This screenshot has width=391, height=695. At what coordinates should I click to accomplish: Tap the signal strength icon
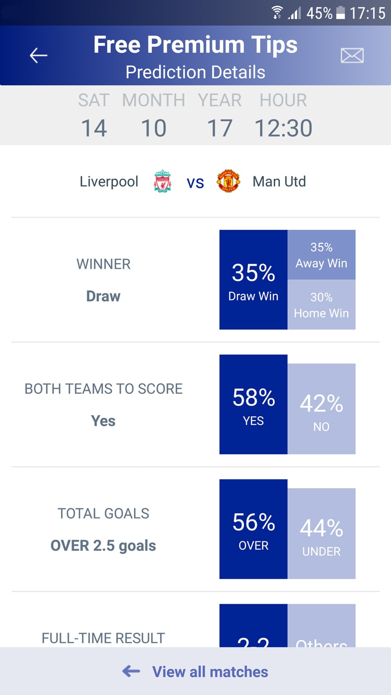pos(295,13)
